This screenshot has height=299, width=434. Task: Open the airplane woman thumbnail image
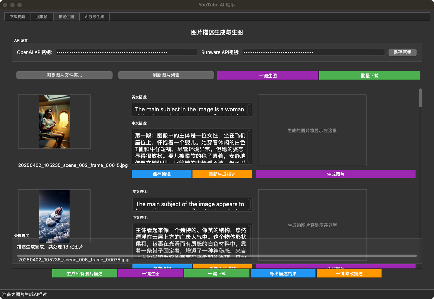(x=54, y=122)
